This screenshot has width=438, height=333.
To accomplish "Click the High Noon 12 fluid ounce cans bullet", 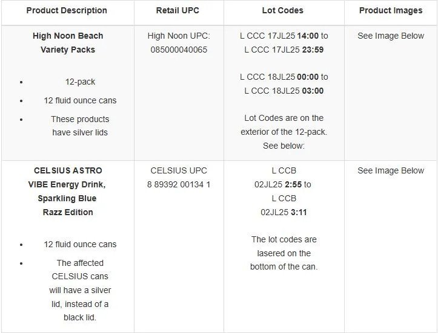I will pos(80,100).
